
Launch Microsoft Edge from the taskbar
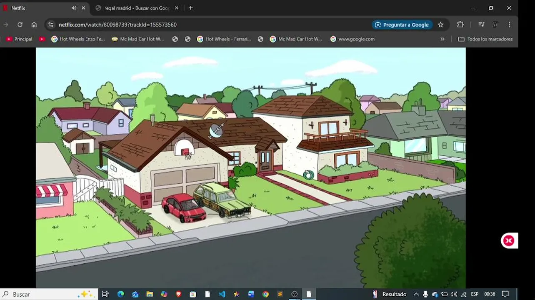120,294
